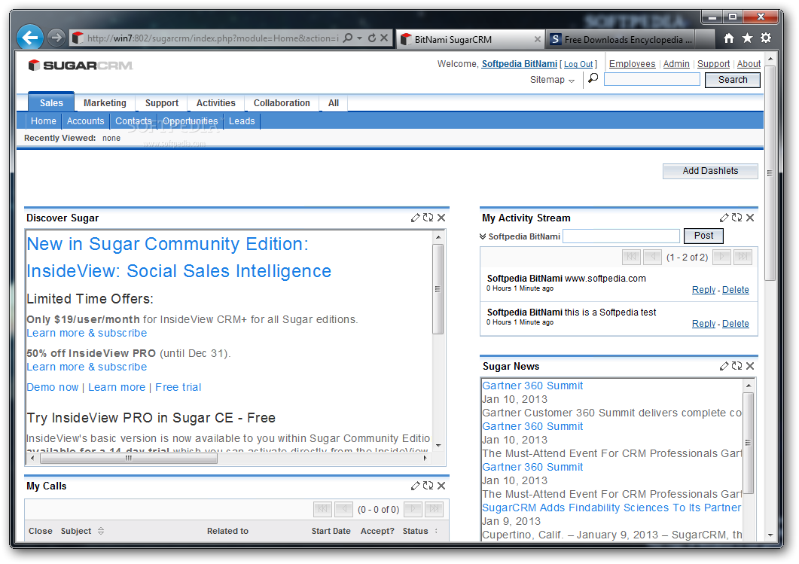
Task: Go to Home in the sub-navigation
Action: (x=44, y=121)
